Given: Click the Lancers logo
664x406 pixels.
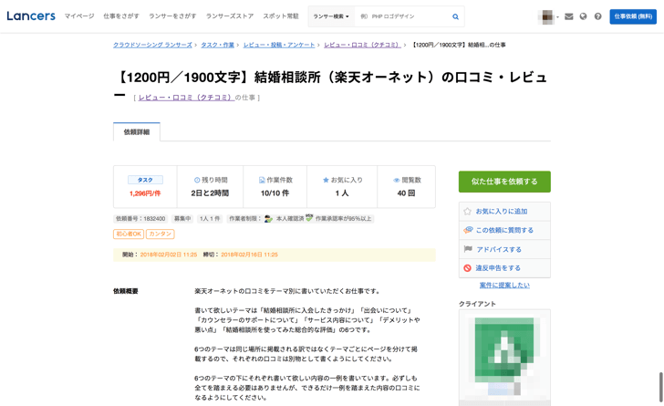Looking at the screenshot, I should [x=31, y=16].
